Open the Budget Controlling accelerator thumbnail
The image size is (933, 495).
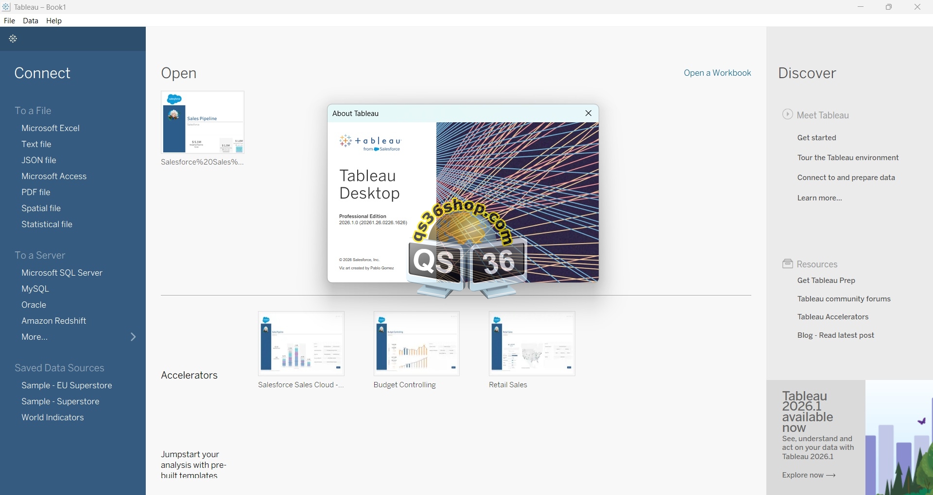[x=416, y=344]
